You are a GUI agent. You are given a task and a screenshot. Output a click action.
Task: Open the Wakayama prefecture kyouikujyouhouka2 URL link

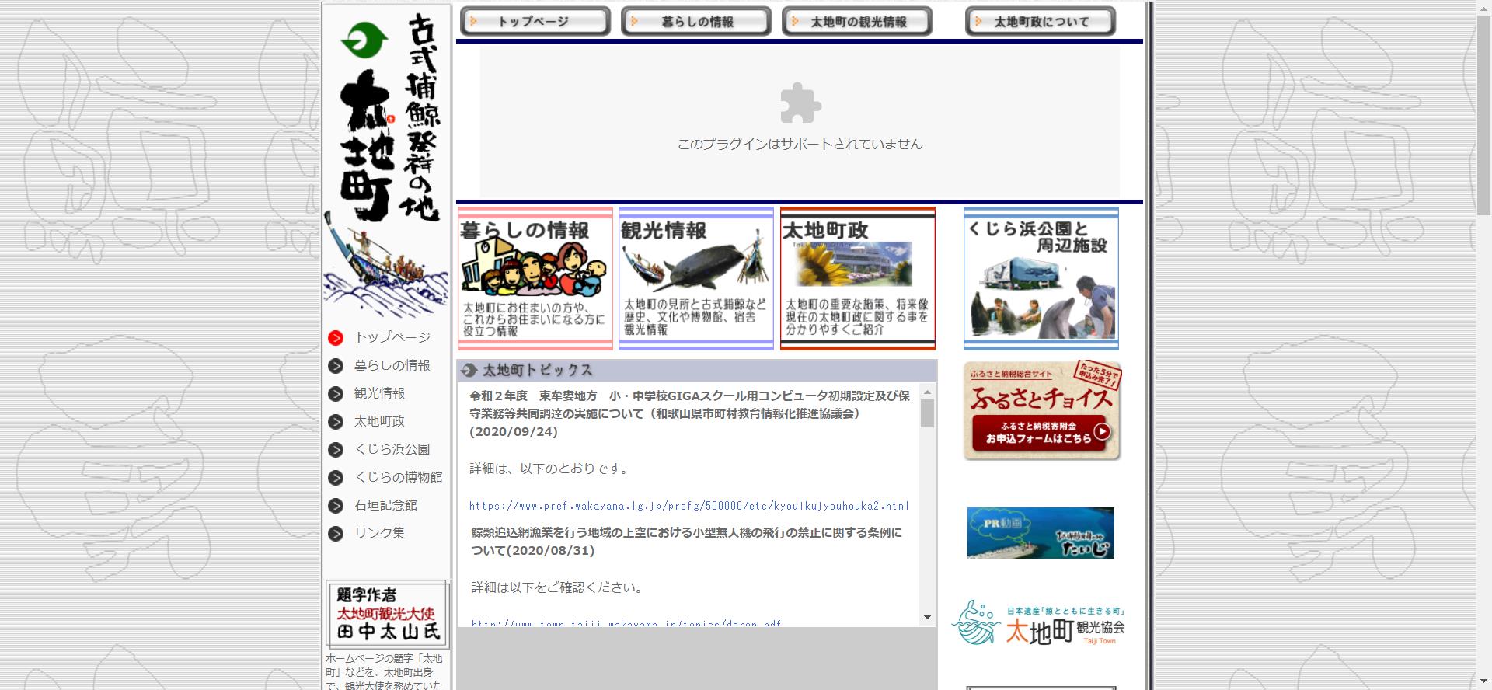pyautogui.click(x=688, y=506)
